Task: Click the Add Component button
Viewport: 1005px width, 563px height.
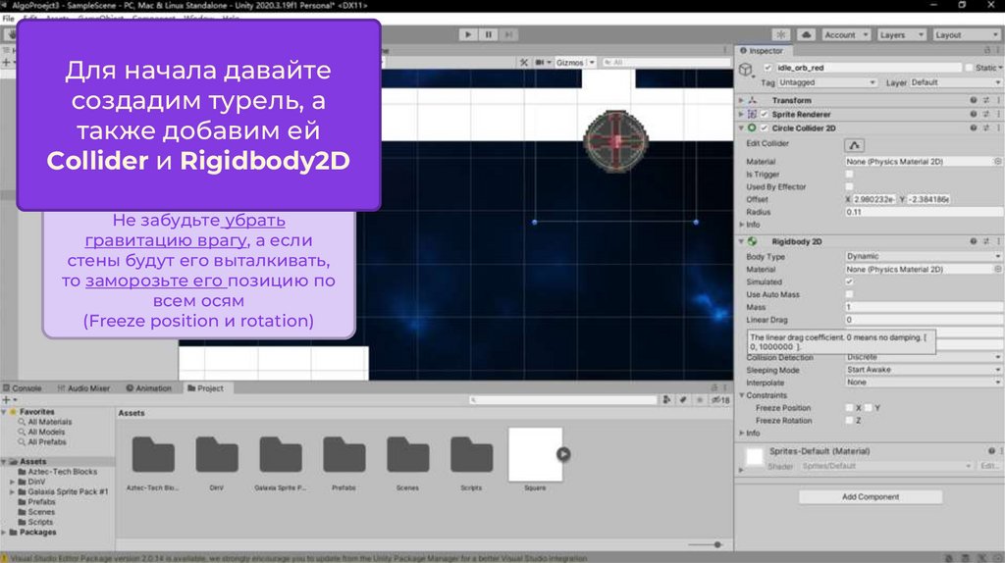Action: pyautogui.click(x=870, y=497)
